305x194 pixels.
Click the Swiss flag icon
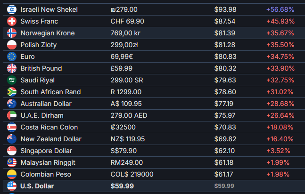12,21
